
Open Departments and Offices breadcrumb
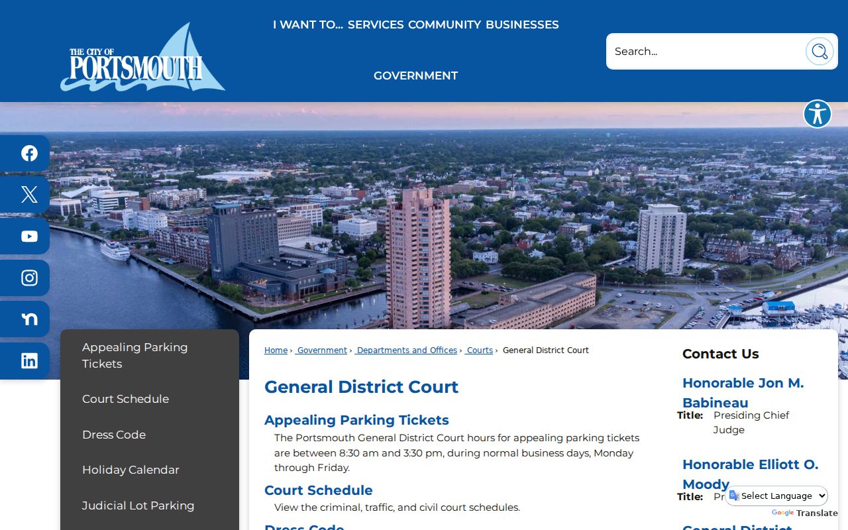406,350
